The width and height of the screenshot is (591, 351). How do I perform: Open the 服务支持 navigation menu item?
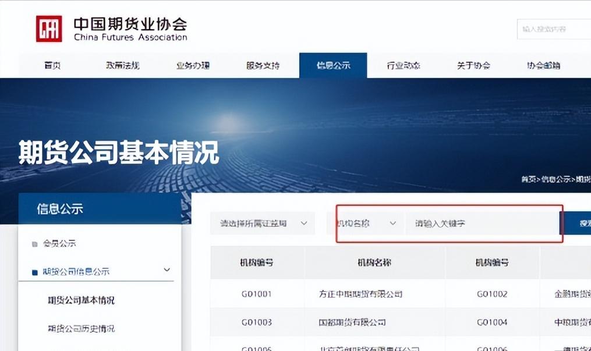point(262,65)
